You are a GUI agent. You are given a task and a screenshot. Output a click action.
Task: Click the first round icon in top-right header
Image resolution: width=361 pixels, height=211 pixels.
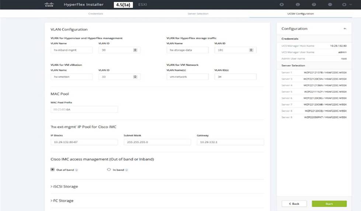282,4
